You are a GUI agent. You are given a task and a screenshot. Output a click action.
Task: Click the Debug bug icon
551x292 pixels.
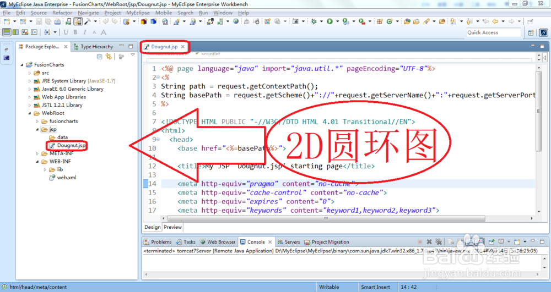(x=314, y=21)
